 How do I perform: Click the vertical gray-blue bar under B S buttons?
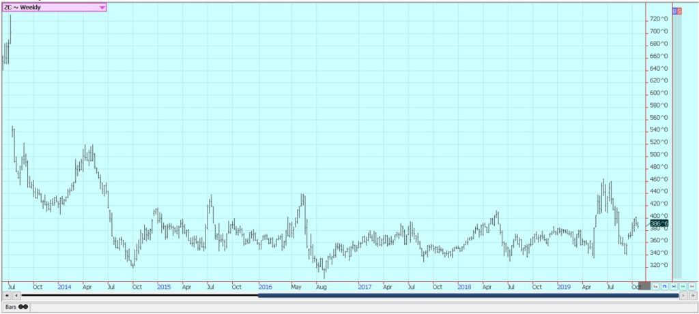(x=677, y=146)
